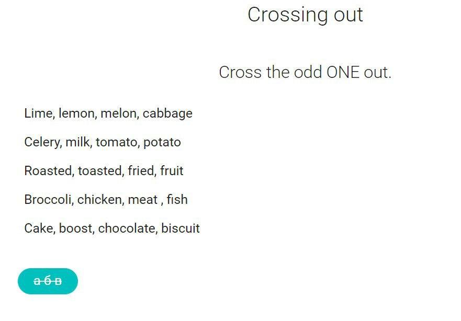Click the word 'Celery'

coord(42,142)
